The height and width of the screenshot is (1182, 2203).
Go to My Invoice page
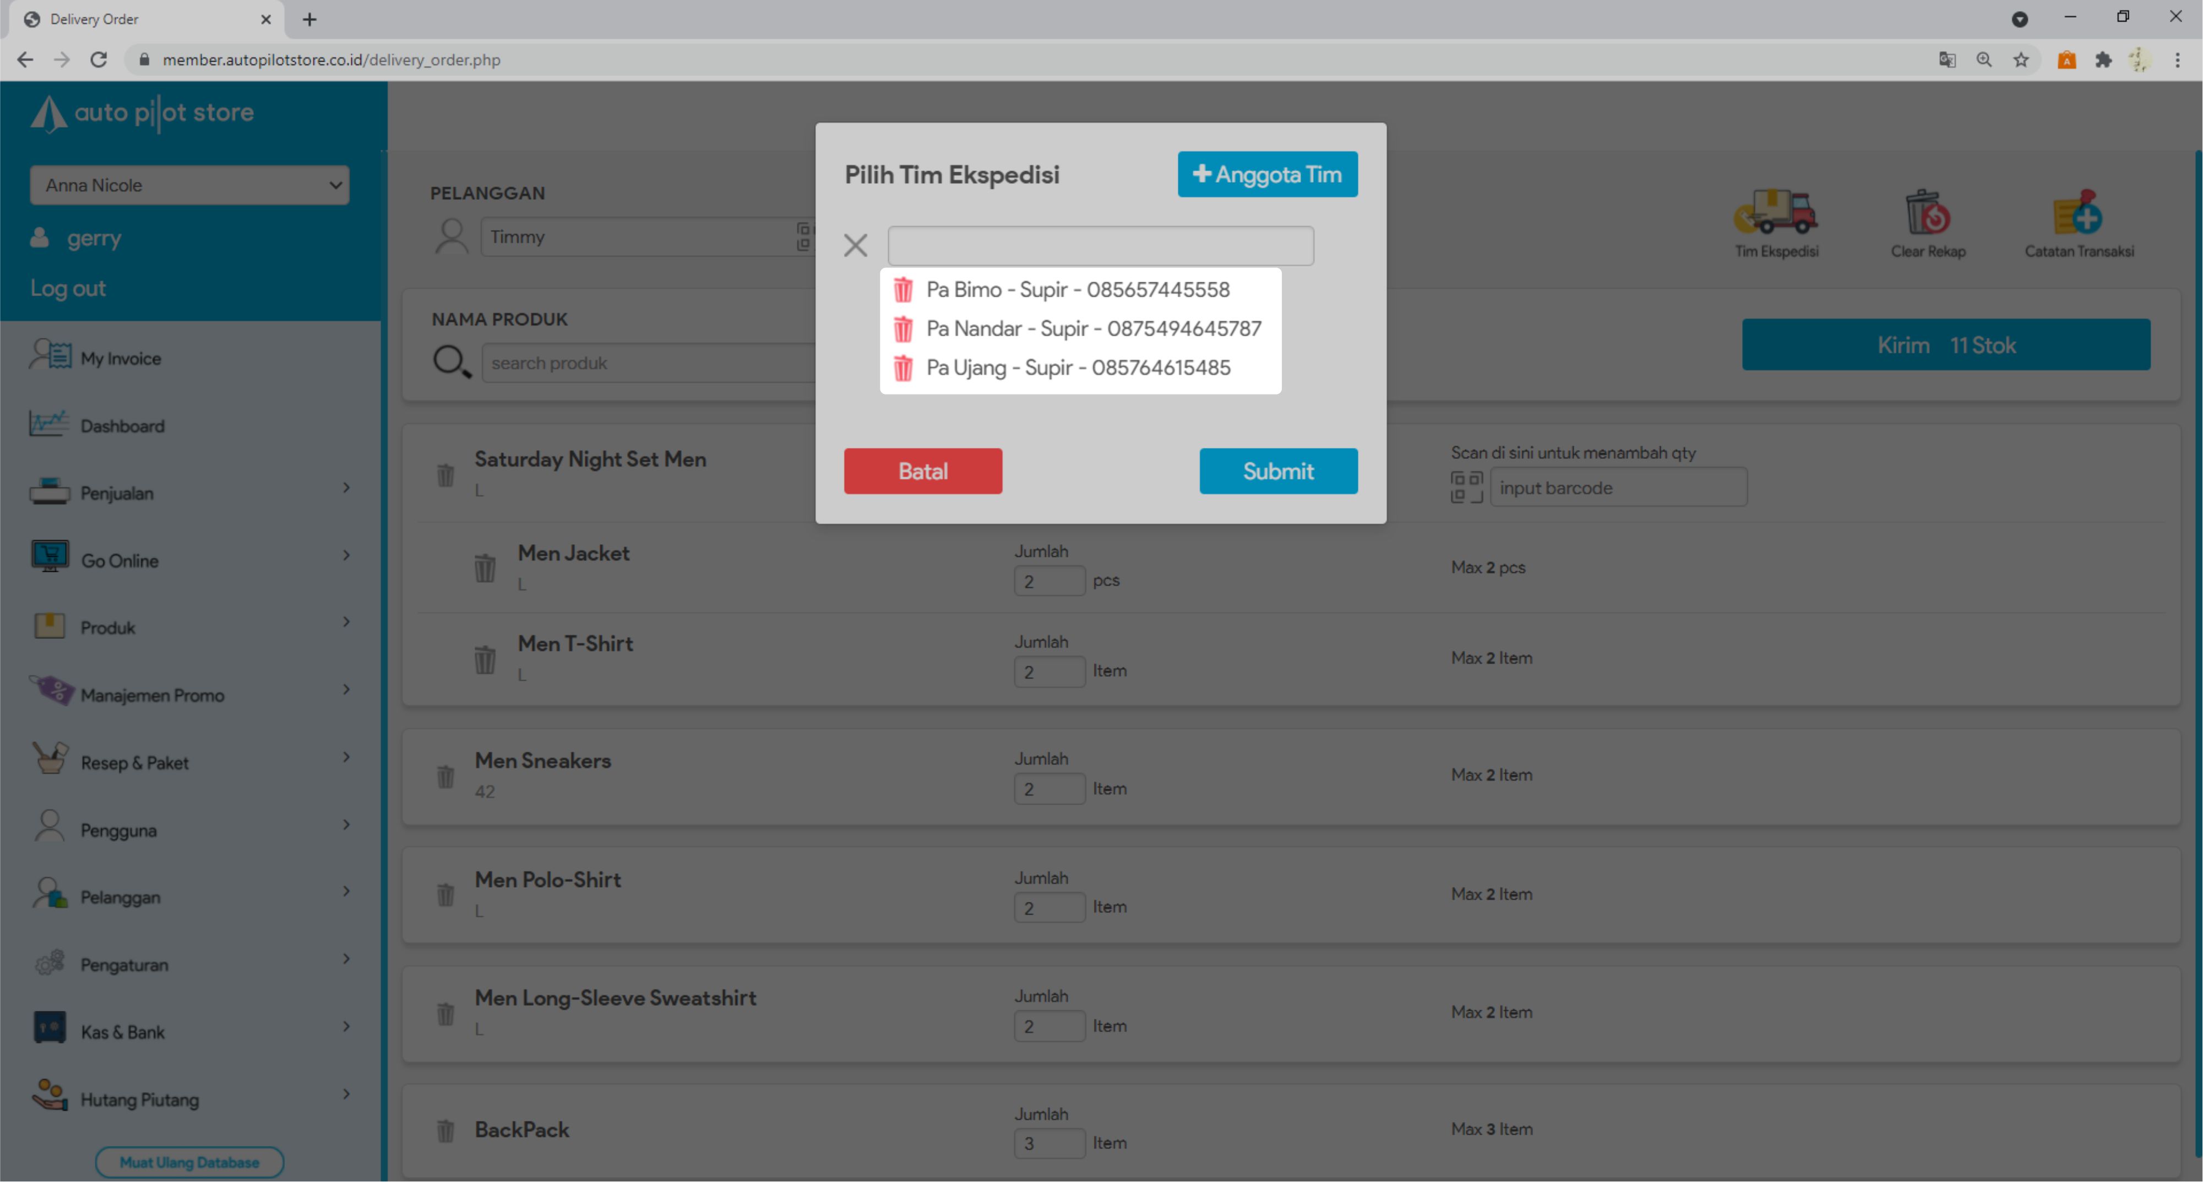(x=121, y=358)
